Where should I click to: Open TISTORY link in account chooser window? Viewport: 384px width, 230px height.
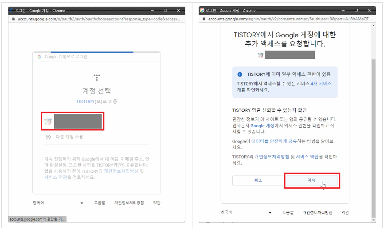click(85, 101)
